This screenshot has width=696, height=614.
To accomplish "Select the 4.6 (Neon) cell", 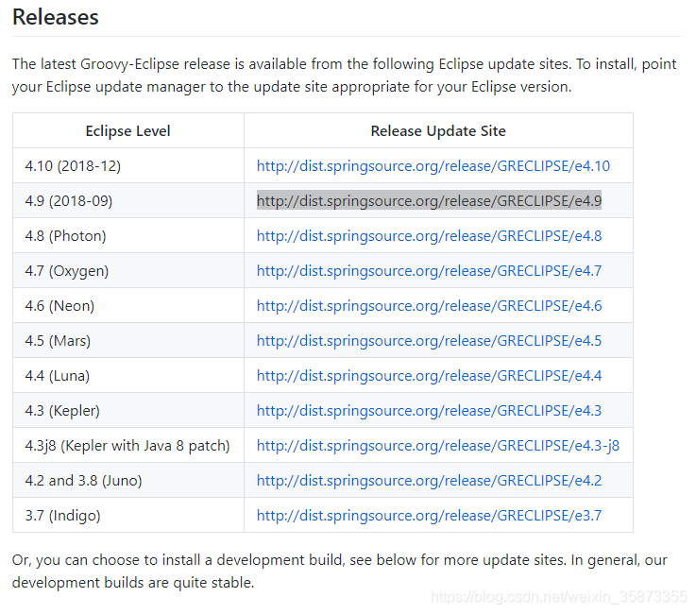I will click(128, 305).
